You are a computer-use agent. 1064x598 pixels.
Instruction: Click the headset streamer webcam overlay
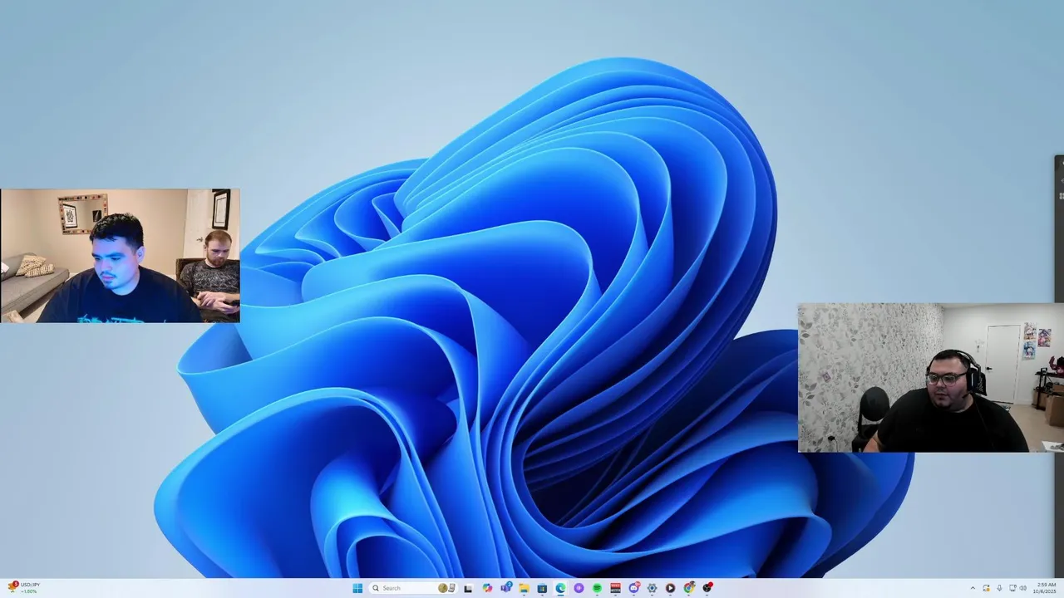[x=931, y=378]
